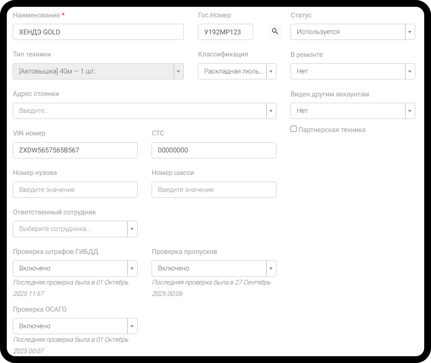This screenshot has width=431, height=363.
Task: Open the Тип техники dropdown
Action: (98, 71)
